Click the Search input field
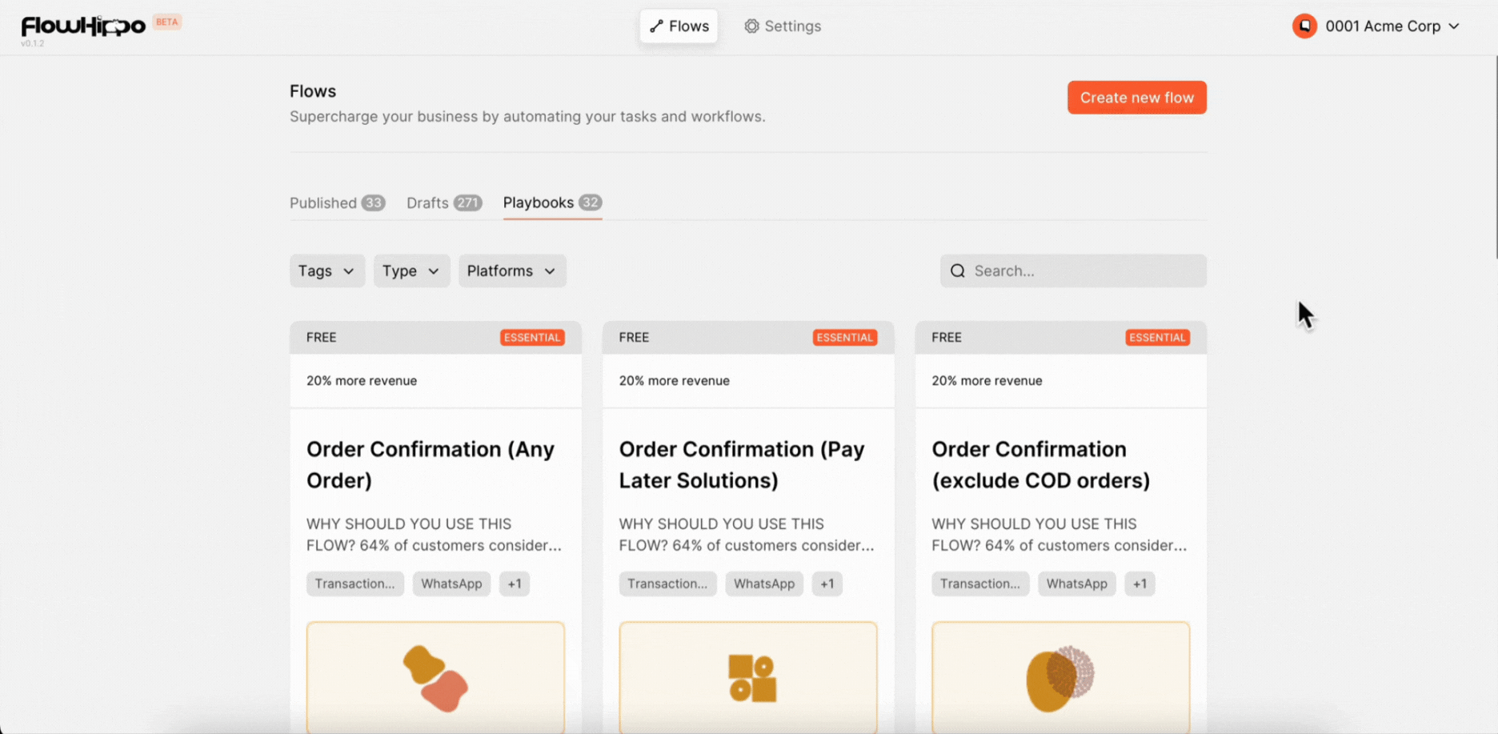 (x=1073, y=271)
